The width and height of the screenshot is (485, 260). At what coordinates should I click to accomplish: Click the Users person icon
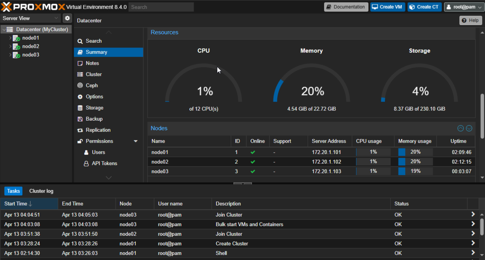[86, 152]
